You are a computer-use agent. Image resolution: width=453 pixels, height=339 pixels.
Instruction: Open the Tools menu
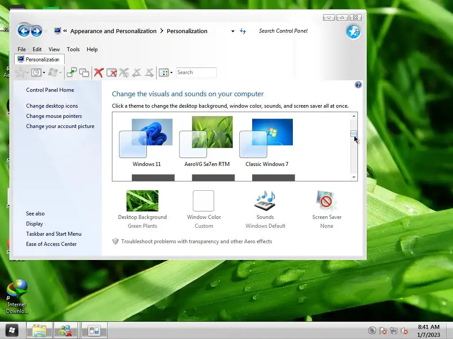tap(73, 49)
